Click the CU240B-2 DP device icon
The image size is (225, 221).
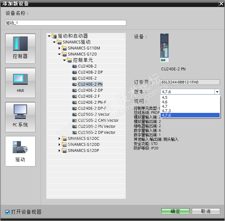pos(75,72)
